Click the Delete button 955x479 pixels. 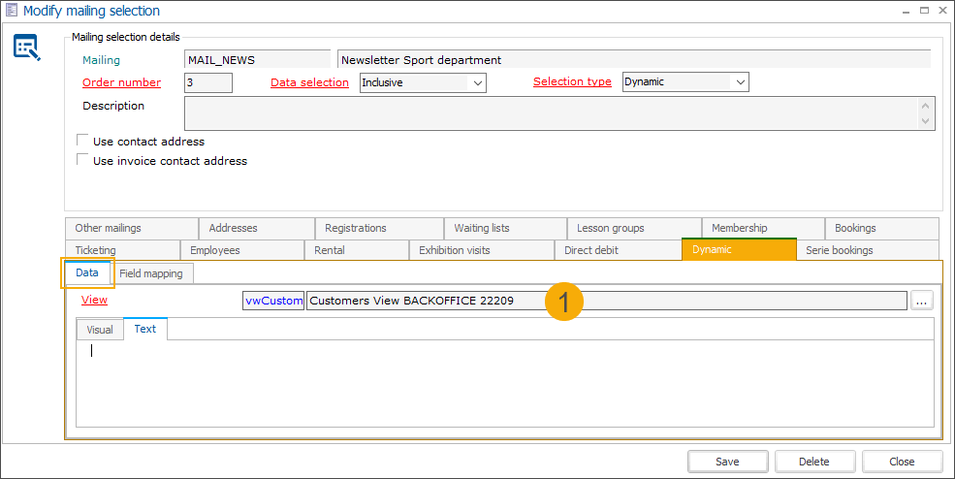[814, 462]
